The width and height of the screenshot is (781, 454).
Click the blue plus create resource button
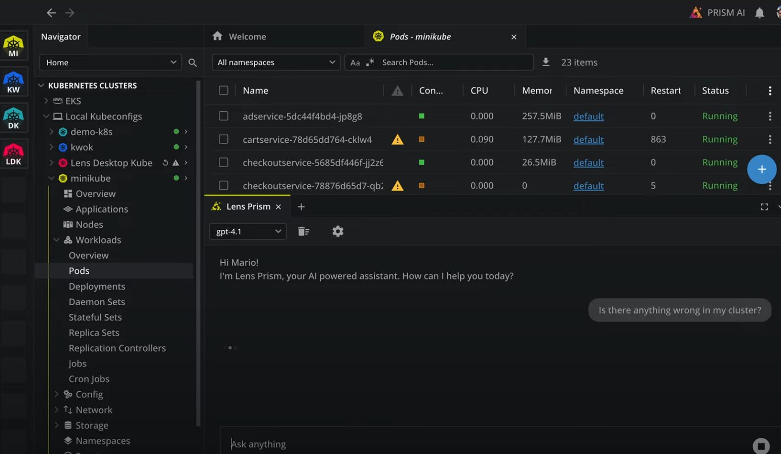pos(762,170)
